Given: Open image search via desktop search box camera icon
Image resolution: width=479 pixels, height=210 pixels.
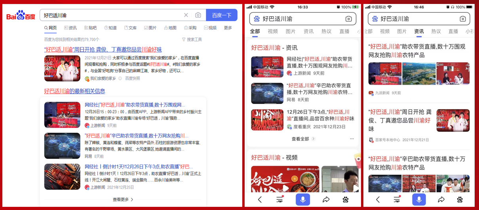Looking at the screenshot, I should point(198,15).
